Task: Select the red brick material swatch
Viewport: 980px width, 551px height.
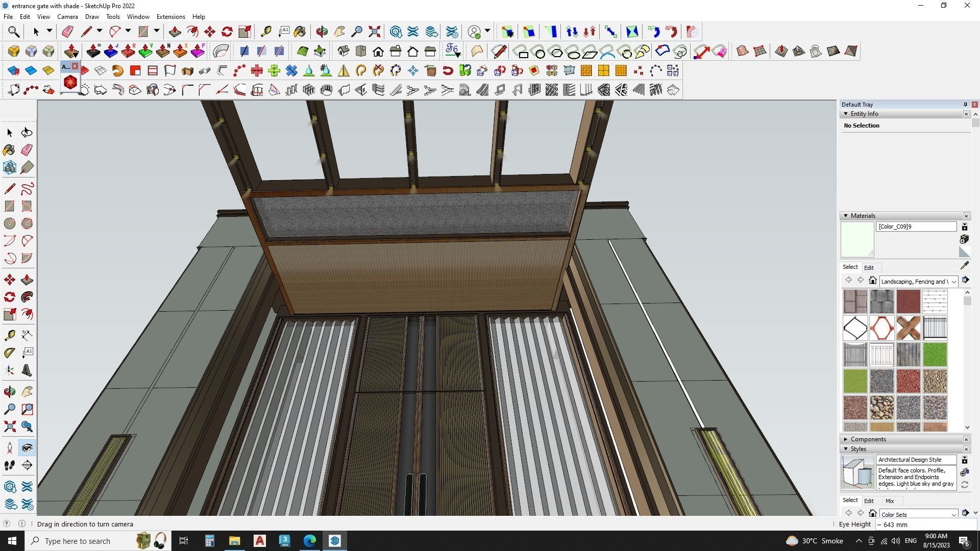Action: pyautogui.click(x=908, y=302)
